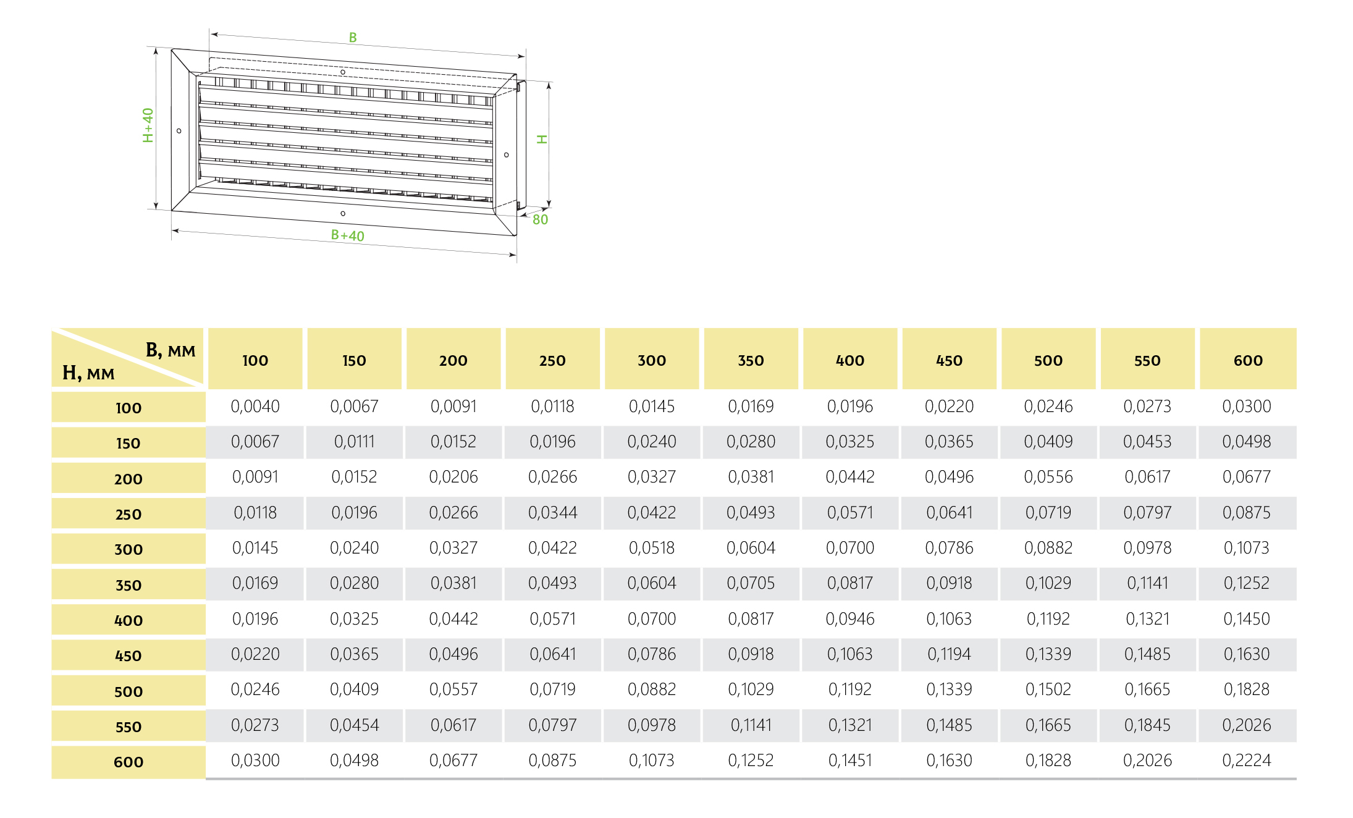Click the 'B+40' dimension label

coord(348,235)
